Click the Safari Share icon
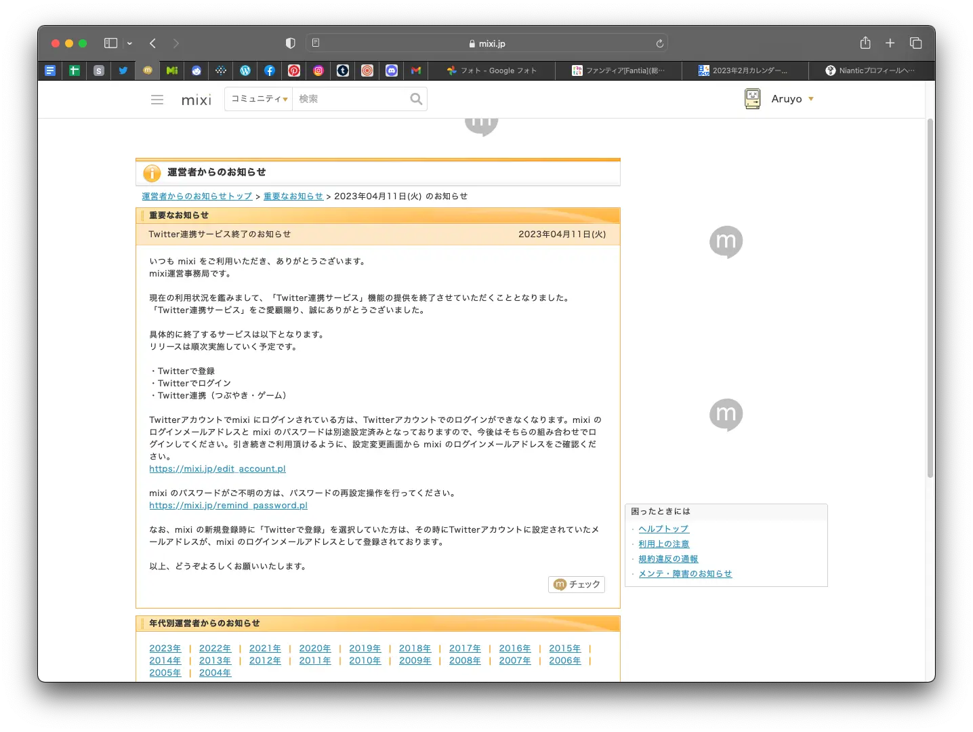The width and height of the screenshot is (973, 732). coord(865,43)
